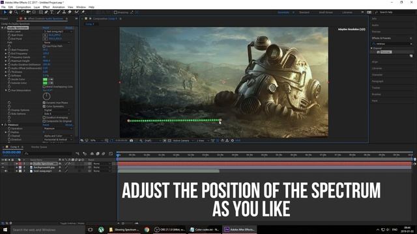The image size is (417, 234).
Task: Uncheck Dynamic Hue Phase
Action: [44, 103]
